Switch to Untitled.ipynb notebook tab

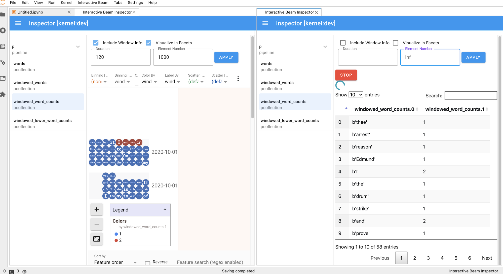click(x=31, y=12)
